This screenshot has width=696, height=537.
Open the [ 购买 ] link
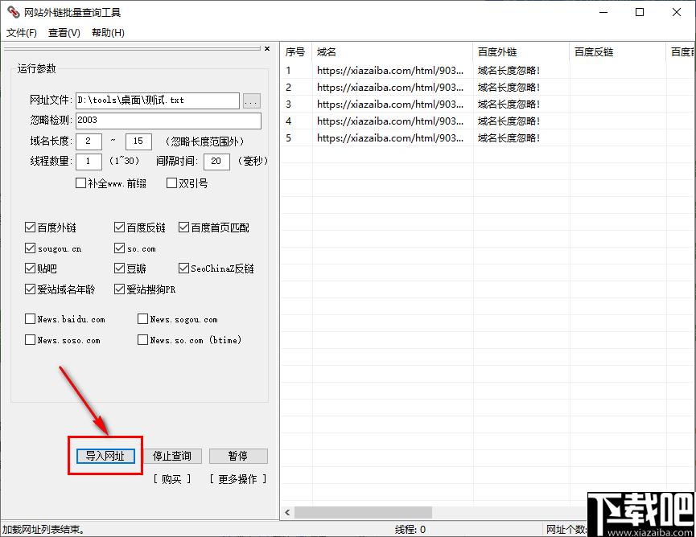coord(171,479)
